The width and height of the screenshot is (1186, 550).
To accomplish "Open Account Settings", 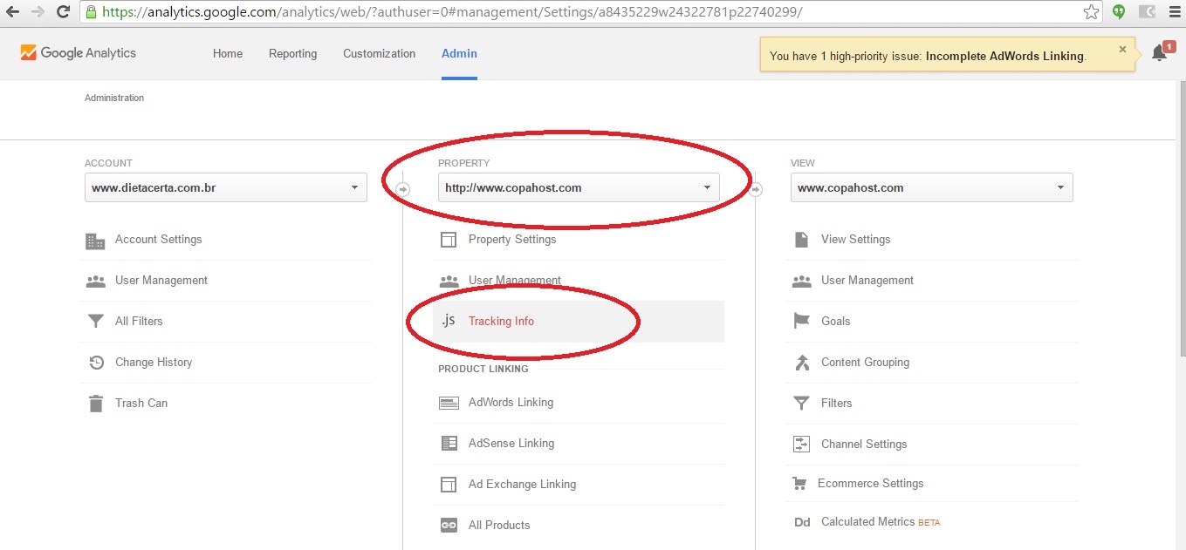I will tap(158, 239).
